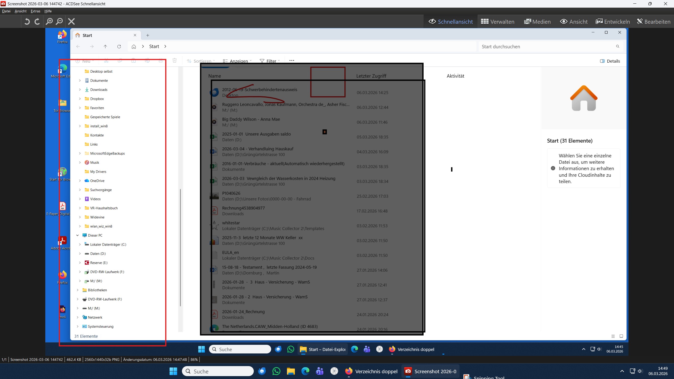Collapse the Dieser PC tree node

pos(77,235)
